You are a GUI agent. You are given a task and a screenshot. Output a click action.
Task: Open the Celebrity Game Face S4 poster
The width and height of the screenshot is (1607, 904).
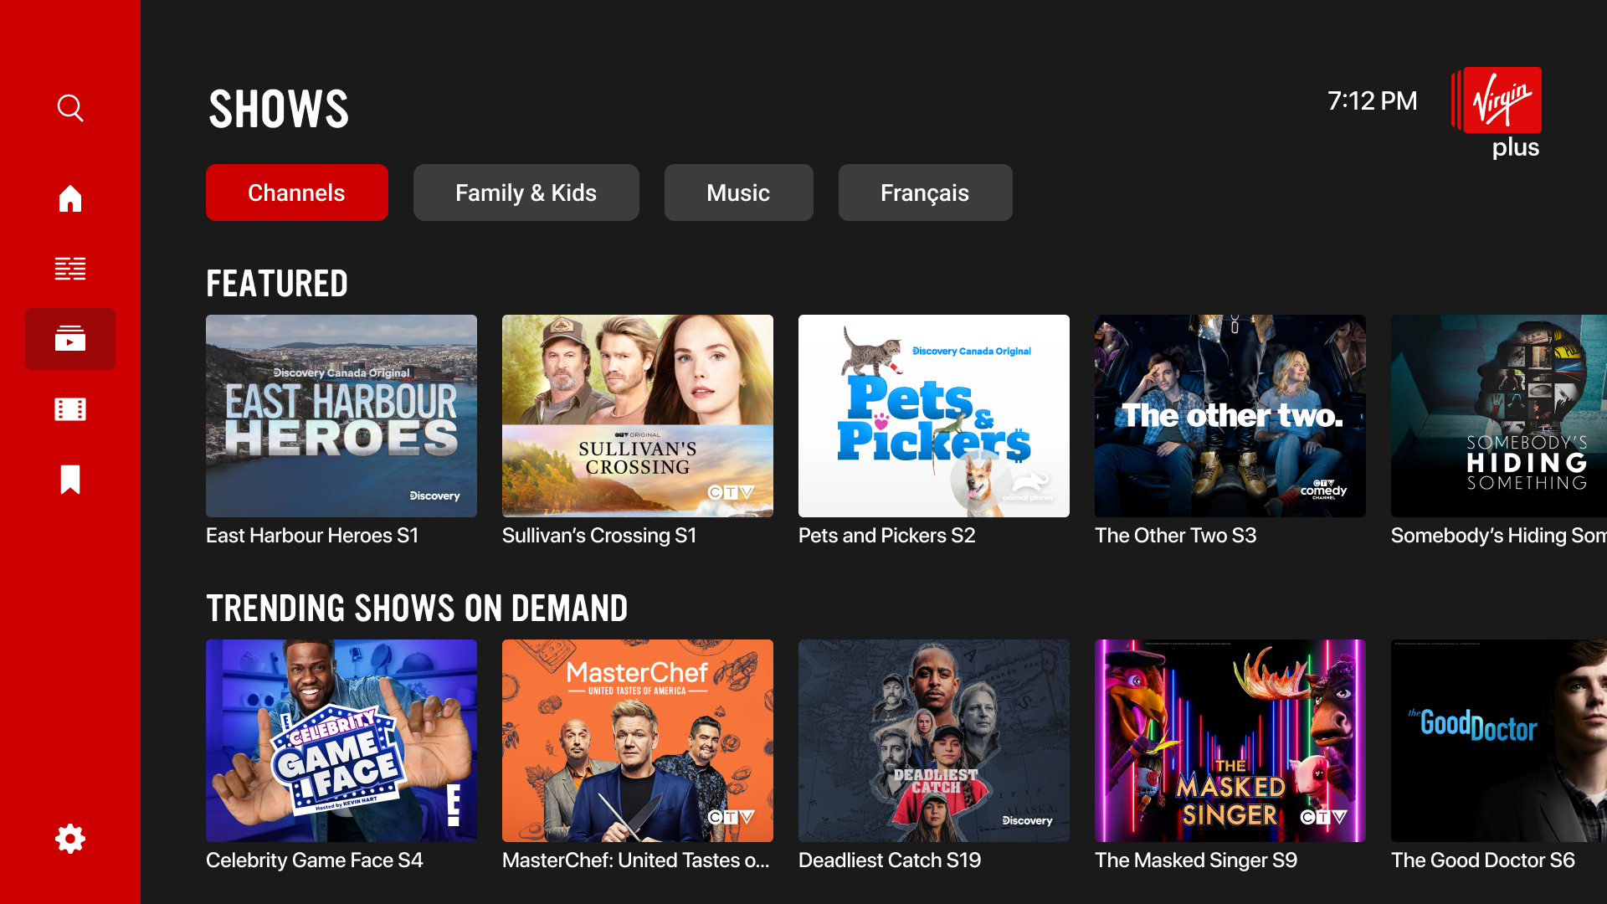pyautogui.click(x=341, y=741)
